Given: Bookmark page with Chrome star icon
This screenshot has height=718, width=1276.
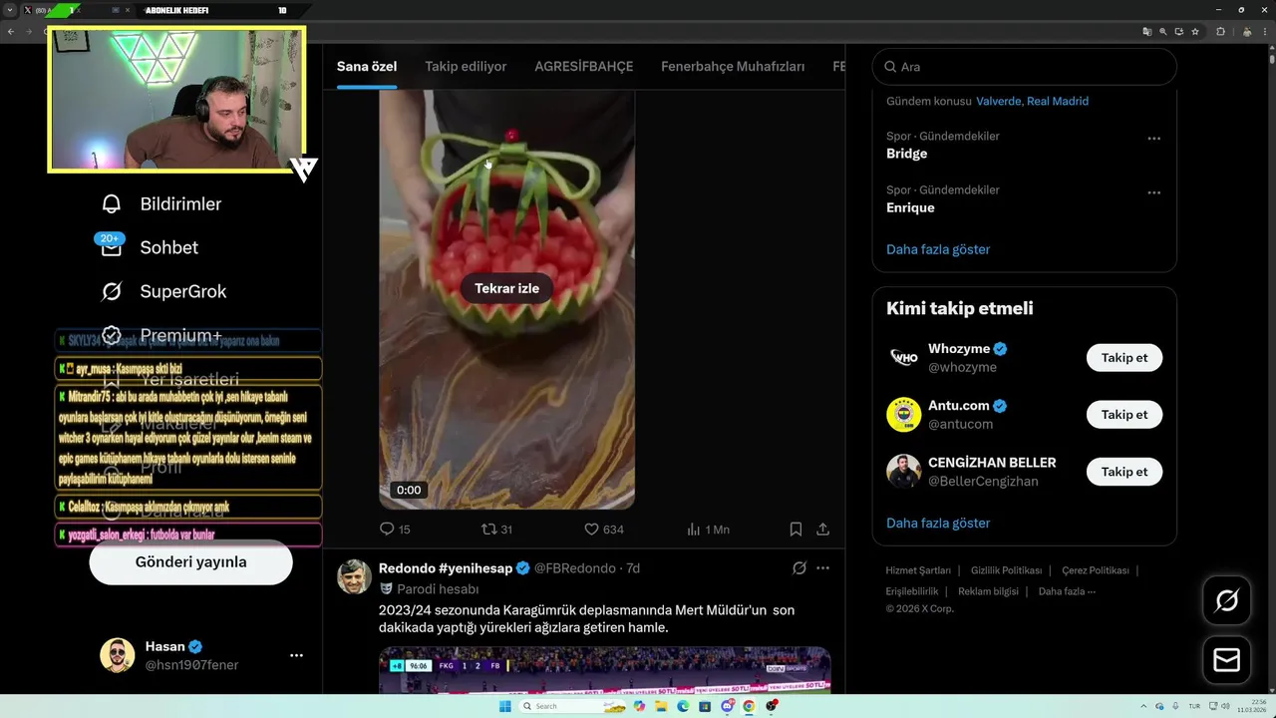Looking at the screenshot, I should [1195, 32].
